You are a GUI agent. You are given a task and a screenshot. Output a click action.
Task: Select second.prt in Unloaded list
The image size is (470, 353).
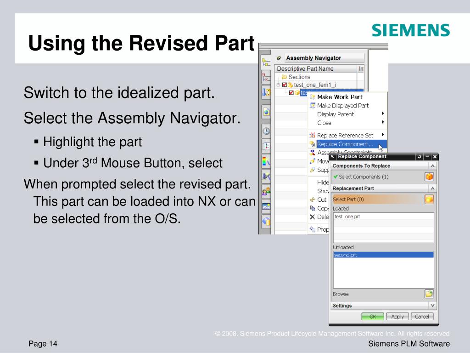pyautogui.click(x=383, y=255)
